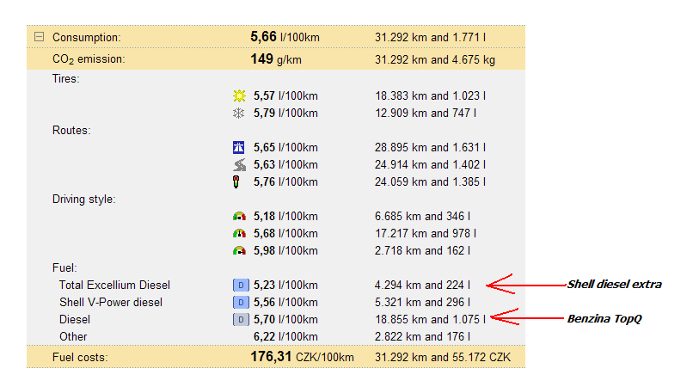
Task: Click the Shell diesel extra annotation text
Action: (x=614, y=284)
